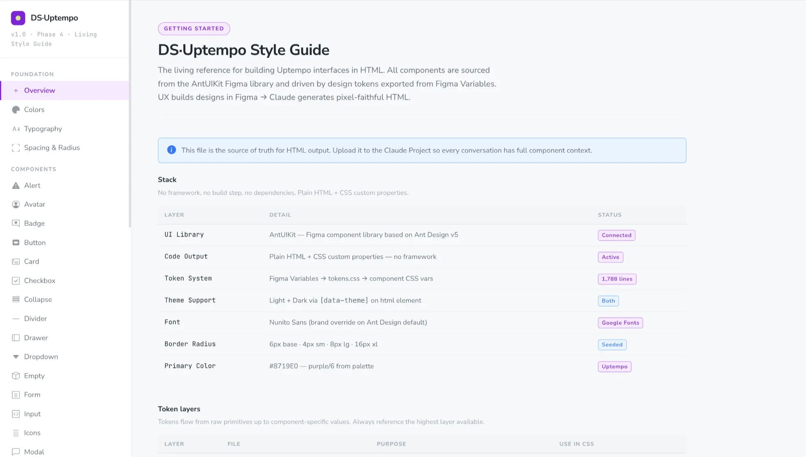Open the Divider component page
The image size is (806, 457).
pyautogui.click(x=65, y=319)
